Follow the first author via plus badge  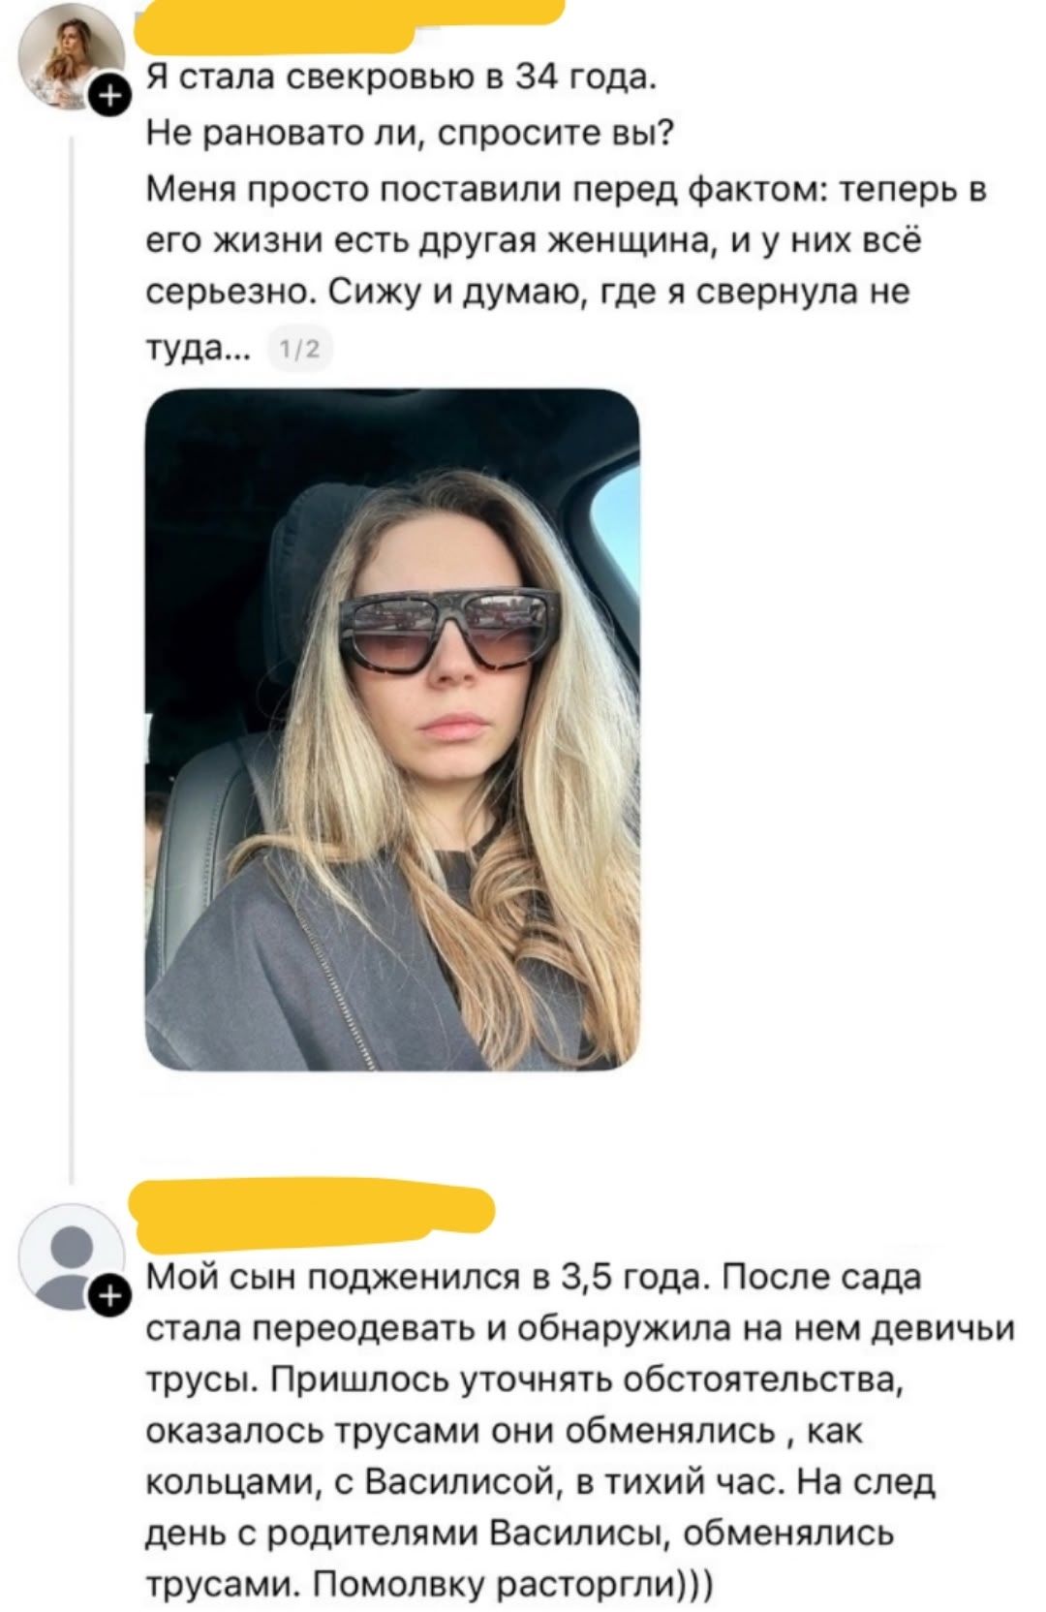(x=110, y=98)
